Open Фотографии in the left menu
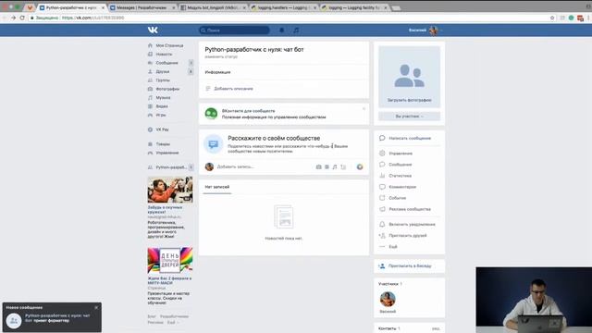The width and height of the screenshot is (592, 333). tap(167, 89)
